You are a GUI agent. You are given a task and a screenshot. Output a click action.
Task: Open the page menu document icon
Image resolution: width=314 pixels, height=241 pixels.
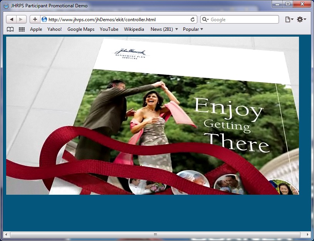point(289,19)
